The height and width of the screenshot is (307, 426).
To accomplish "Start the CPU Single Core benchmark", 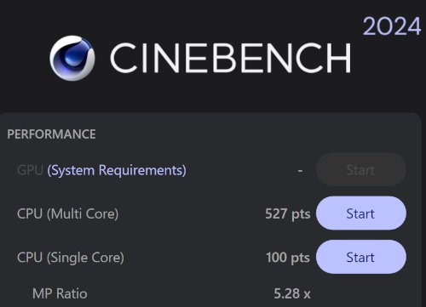I will (x=361, y=257).
